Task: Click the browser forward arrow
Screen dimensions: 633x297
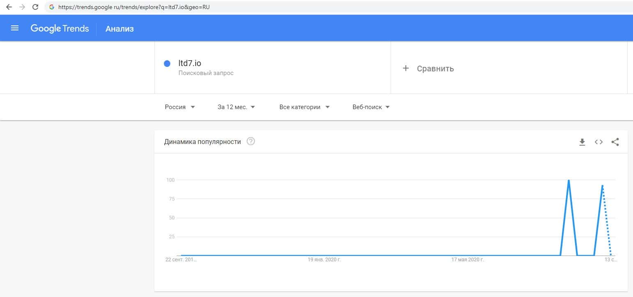Action: [22, 7]
